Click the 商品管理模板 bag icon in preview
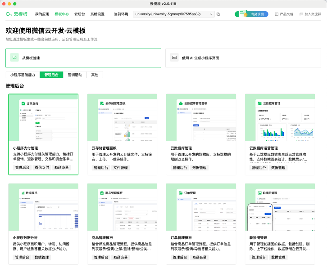 [102, 193]
